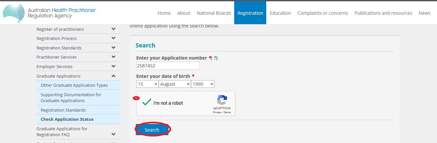This screenshot has height=143, width=437.
Task: Open the Publications and resources menu
Action: (383, 13)
